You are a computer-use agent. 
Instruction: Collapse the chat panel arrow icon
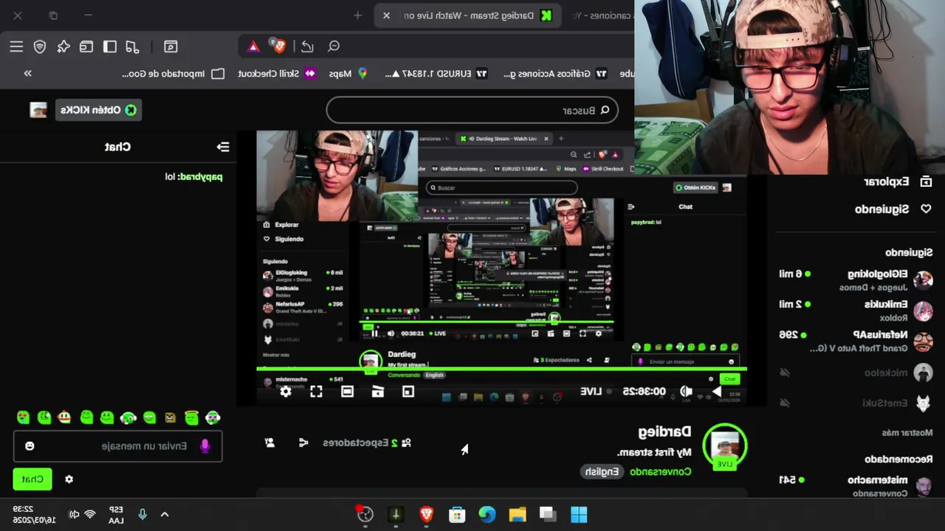pos(223,147)
